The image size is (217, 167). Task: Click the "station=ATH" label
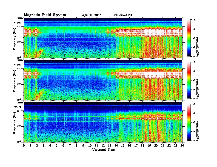(123, 15)
